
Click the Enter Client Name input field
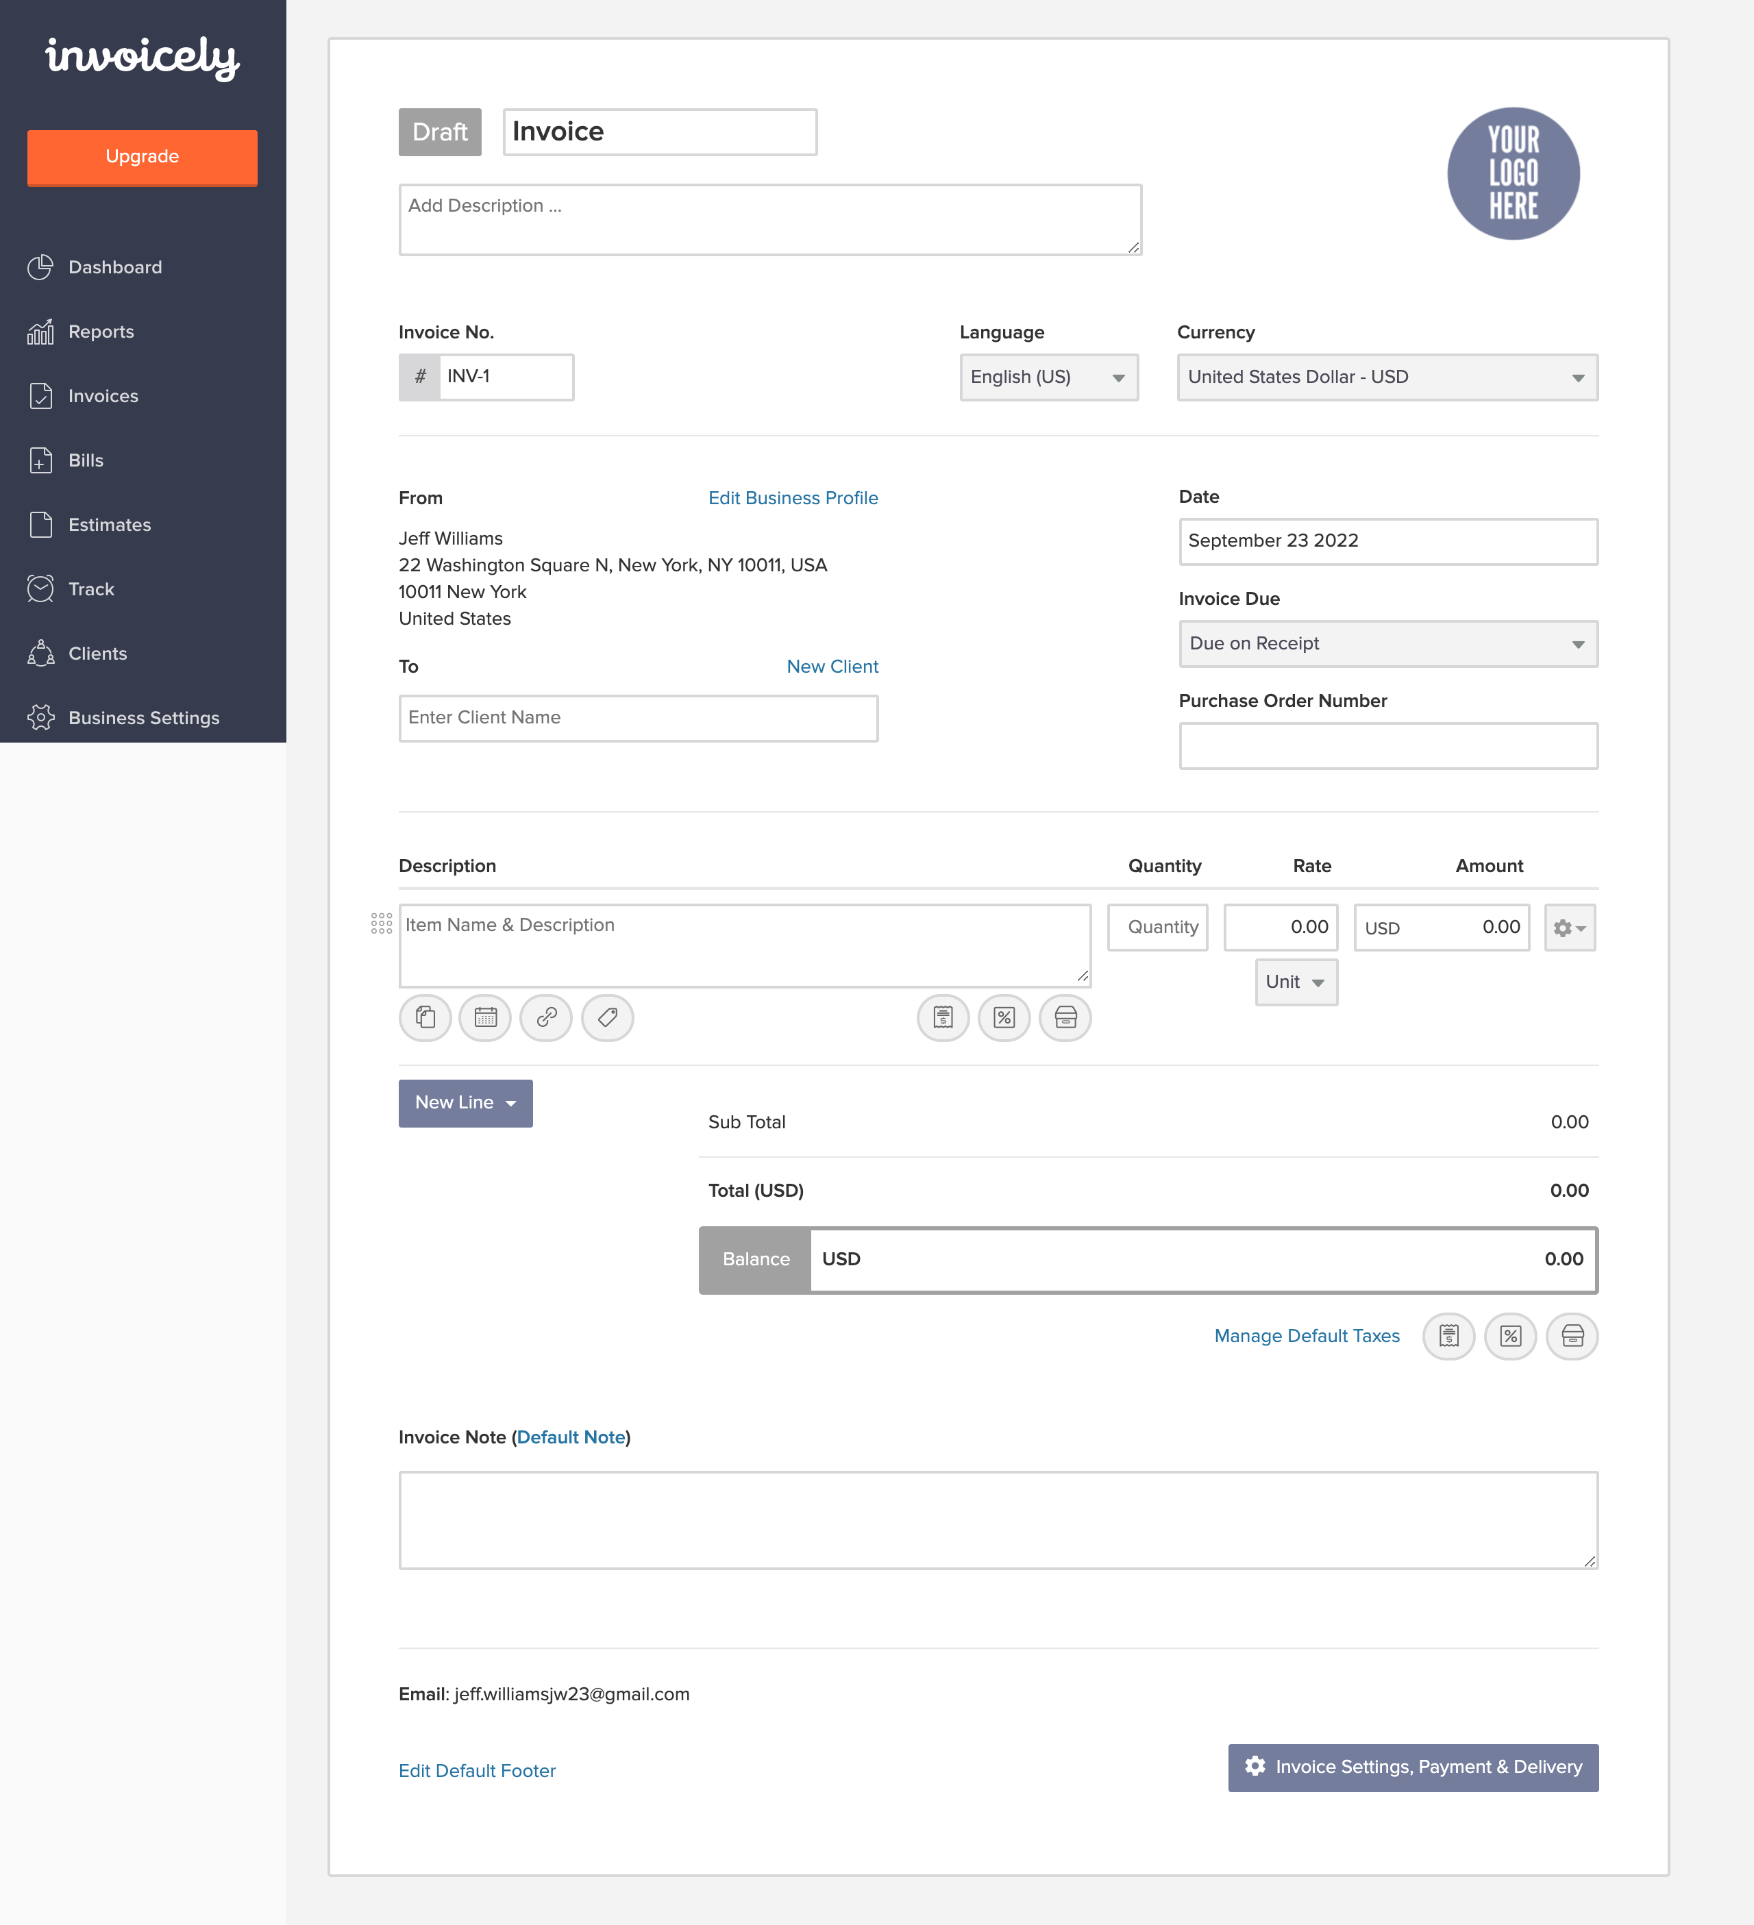[x=637, y=716]
